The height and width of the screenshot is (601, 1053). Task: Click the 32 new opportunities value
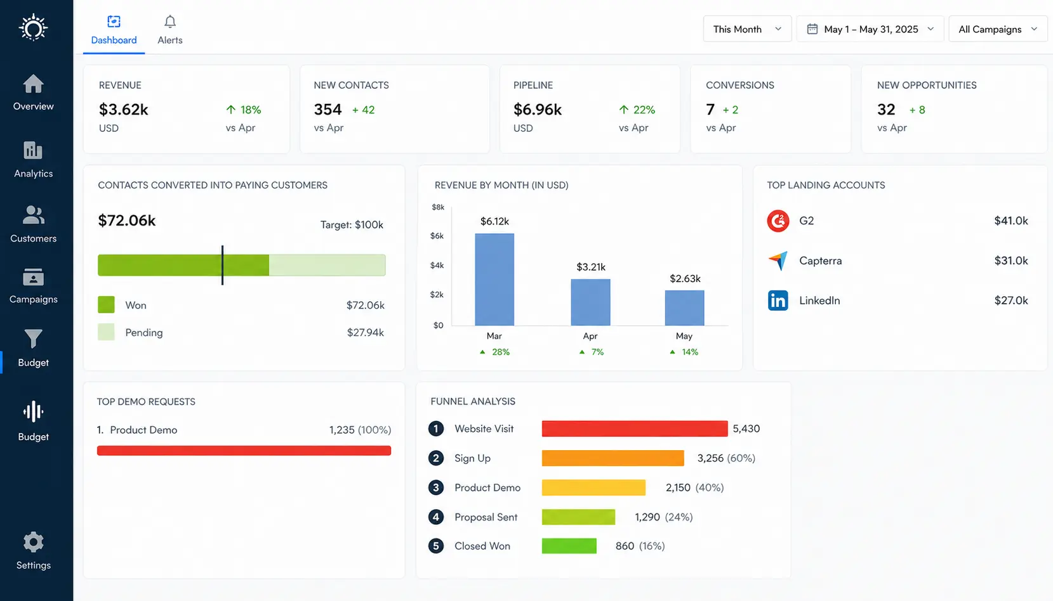(886, 110)
